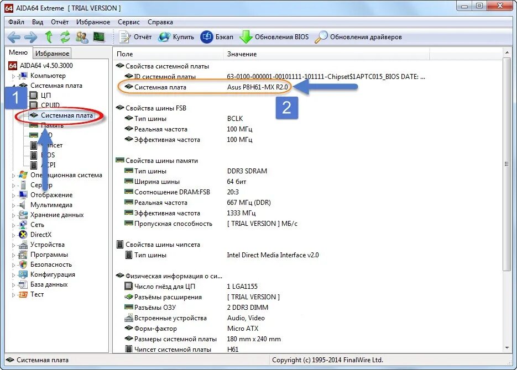Expand the DirectX tree node
Image resolution: width=517 pixels, height=370 pixels.
[x=13, y=235]
